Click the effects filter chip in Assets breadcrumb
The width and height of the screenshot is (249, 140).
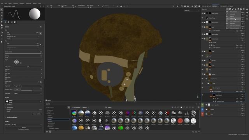click(x=85, y=107)
